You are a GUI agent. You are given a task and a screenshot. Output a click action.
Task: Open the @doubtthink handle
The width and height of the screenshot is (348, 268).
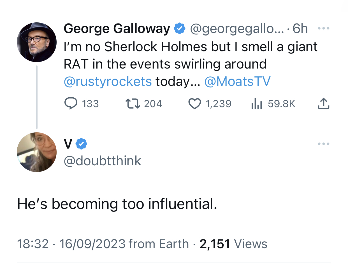(102, 161)
